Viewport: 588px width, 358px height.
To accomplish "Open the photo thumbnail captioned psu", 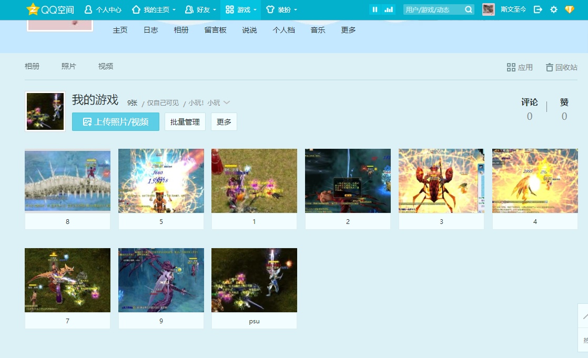I will [x=254, y=280].
